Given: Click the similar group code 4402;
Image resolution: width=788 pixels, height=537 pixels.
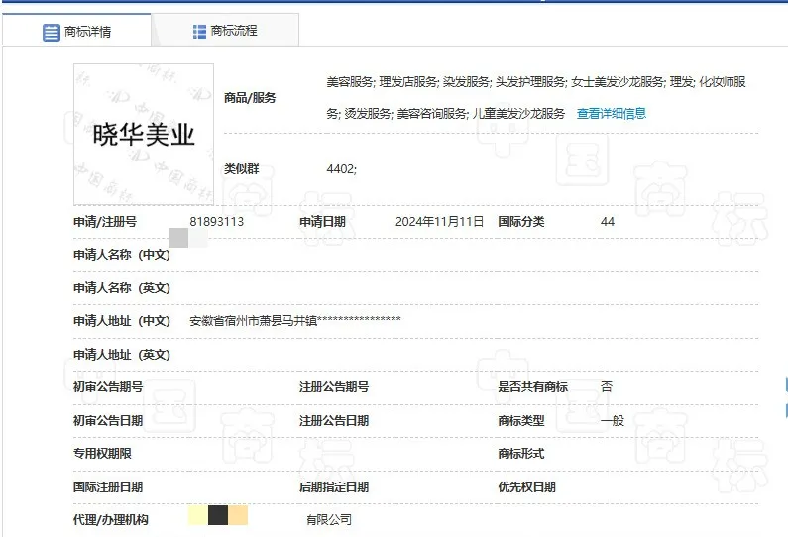Looking at the screenshot, I should pos(341,169).
